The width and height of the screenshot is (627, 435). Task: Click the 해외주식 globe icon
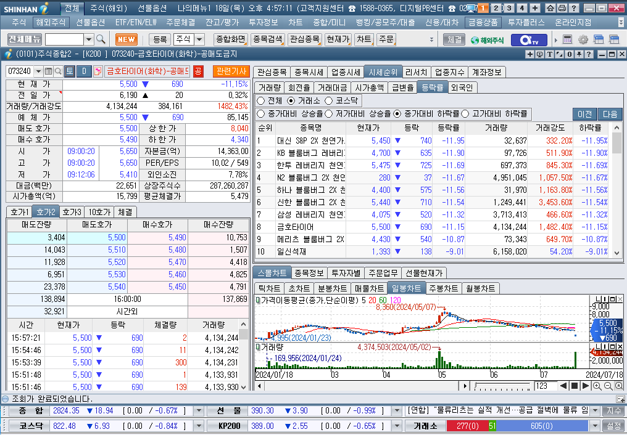pyautogui.click(x=487, y=39)
